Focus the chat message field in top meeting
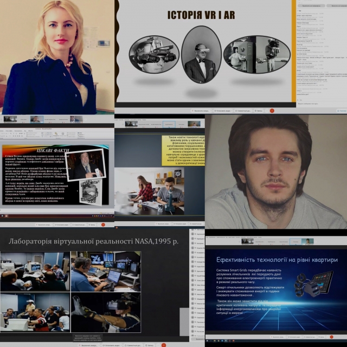Image resolution: width=347 pixels, height=347 pixels. 322,104
